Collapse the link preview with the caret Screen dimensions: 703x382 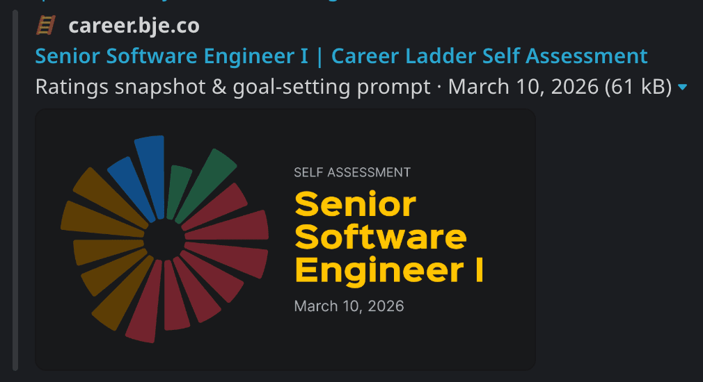click(682, 88)
